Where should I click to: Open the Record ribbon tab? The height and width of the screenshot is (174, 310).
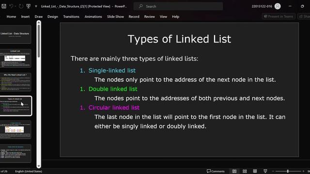134,17
